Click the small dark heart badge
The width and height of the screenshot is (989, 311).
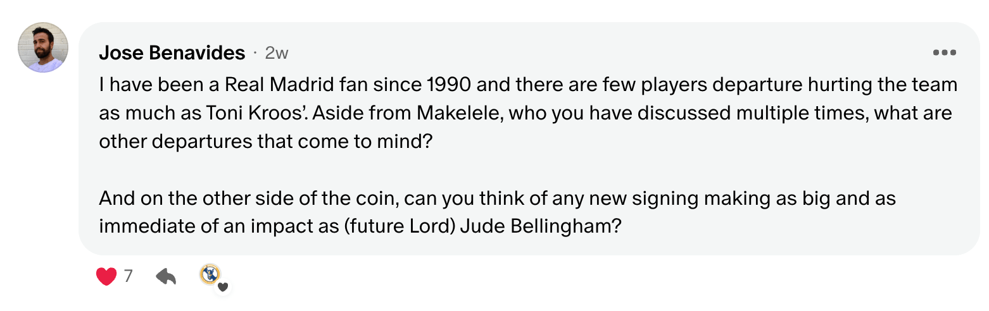click(222, 287)
